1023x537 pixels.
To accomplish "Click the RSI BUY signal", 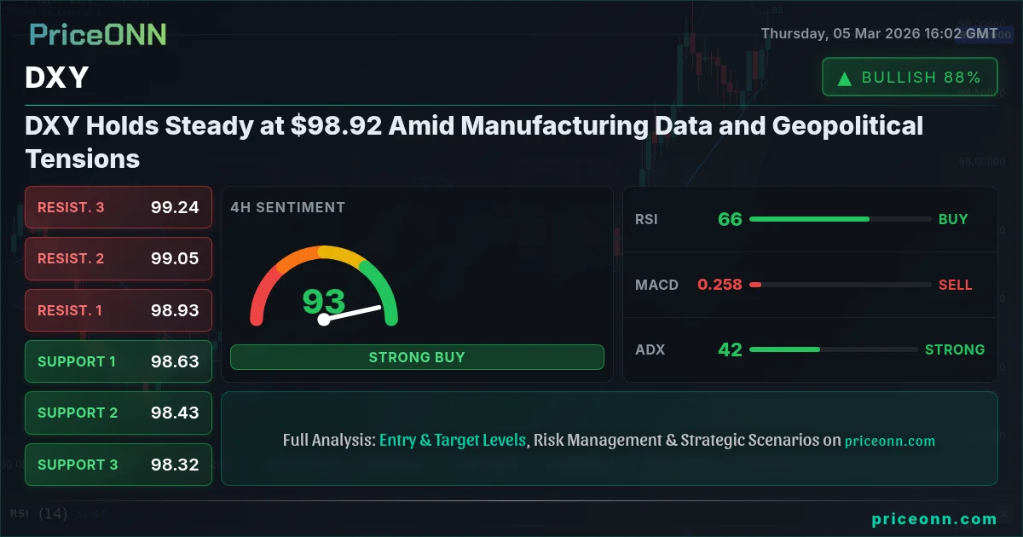I will [x=953, y=219].
